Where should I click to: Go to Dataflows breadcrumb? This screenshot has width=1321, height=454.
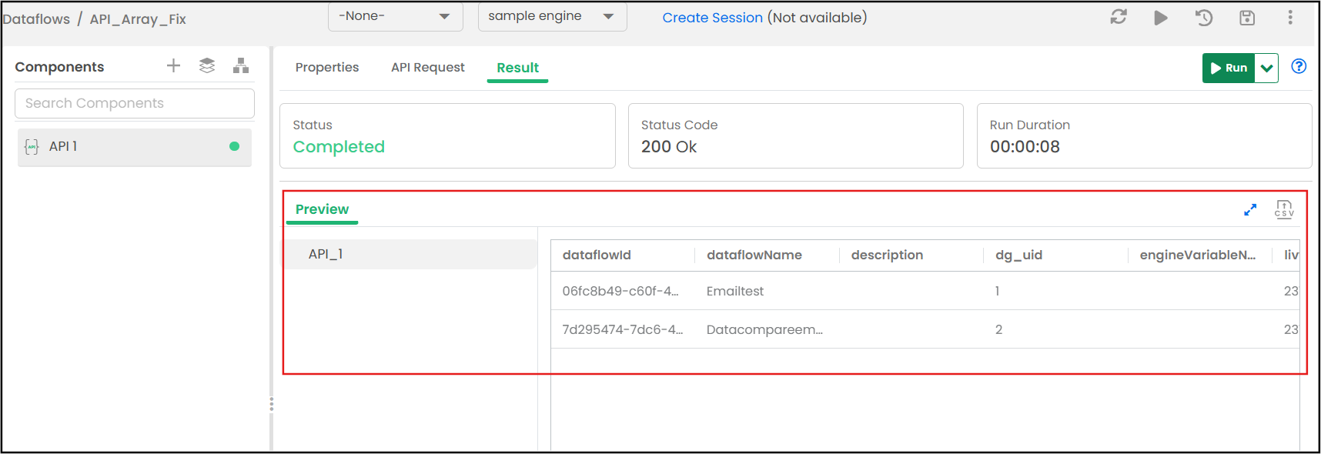(36, 19)
